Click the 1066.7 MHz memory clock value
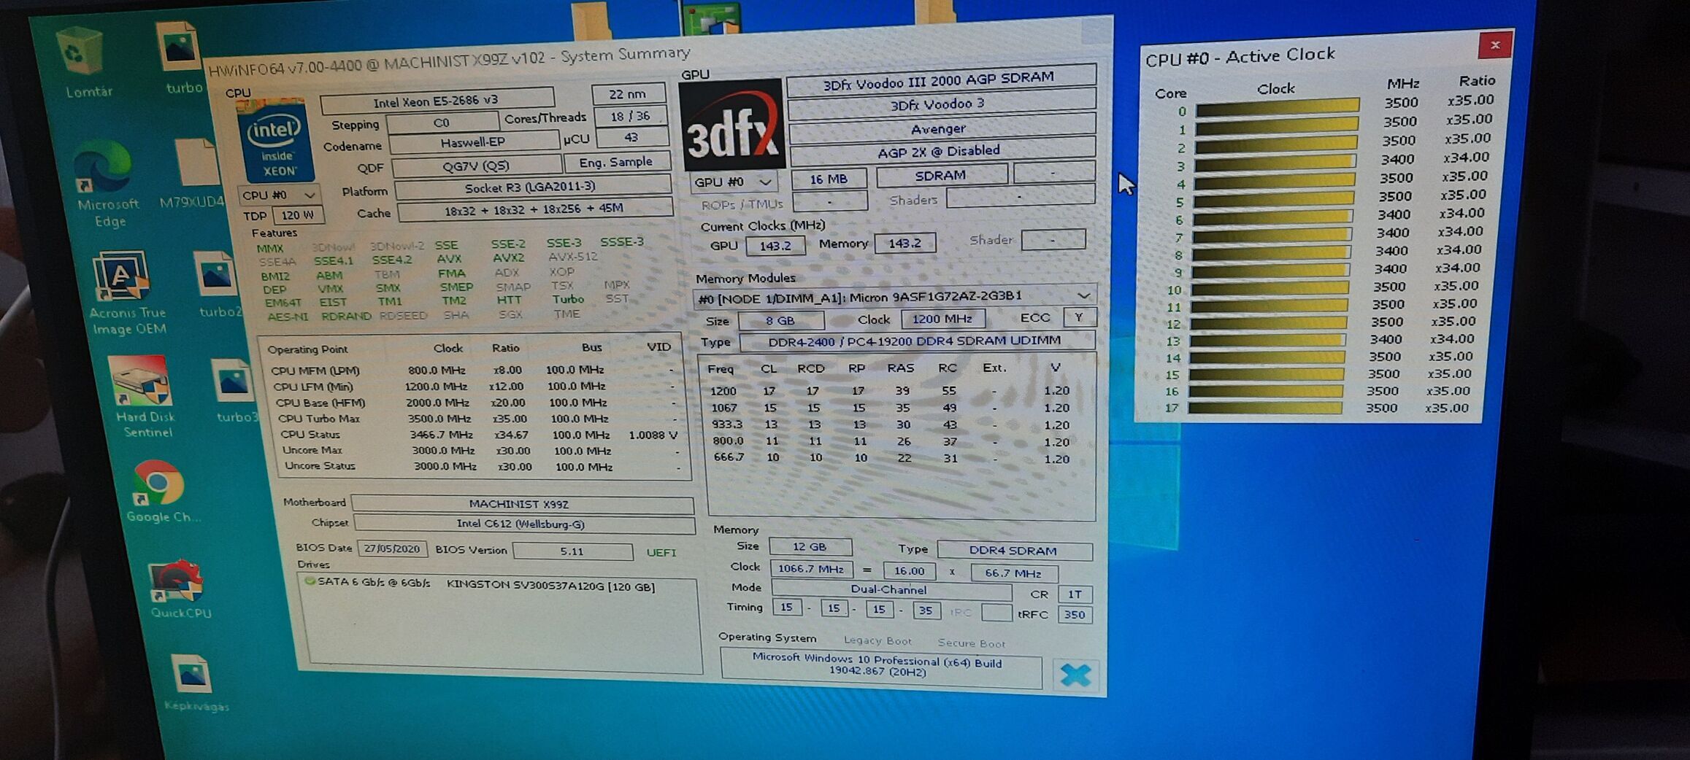 point(811,569)
